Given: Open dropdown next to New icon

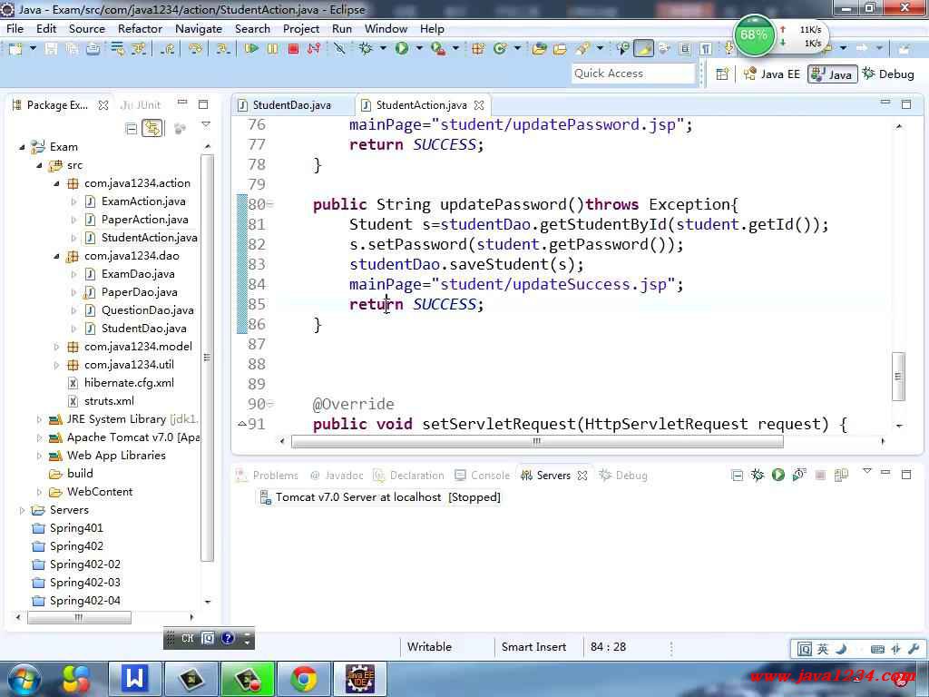Looking at the screenshot, I should click(x=33, y=49).
